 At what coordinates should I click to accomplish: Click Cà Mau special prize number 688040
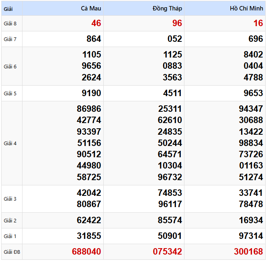tap(86, 252)
